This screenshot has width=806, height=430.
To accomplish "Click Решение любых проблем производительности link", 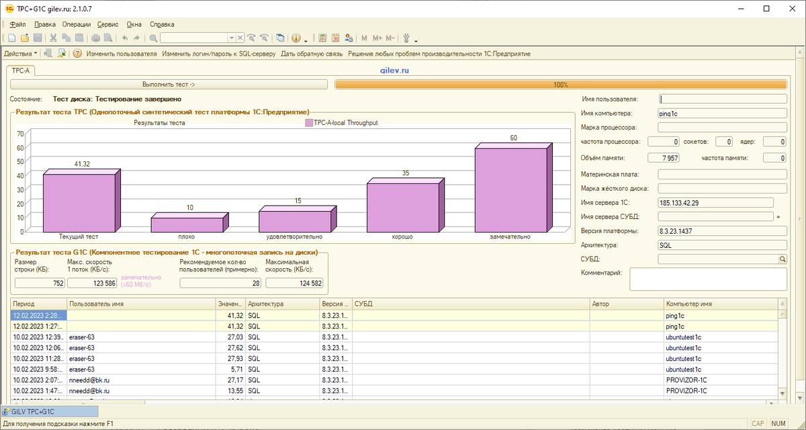I will 439,54.
